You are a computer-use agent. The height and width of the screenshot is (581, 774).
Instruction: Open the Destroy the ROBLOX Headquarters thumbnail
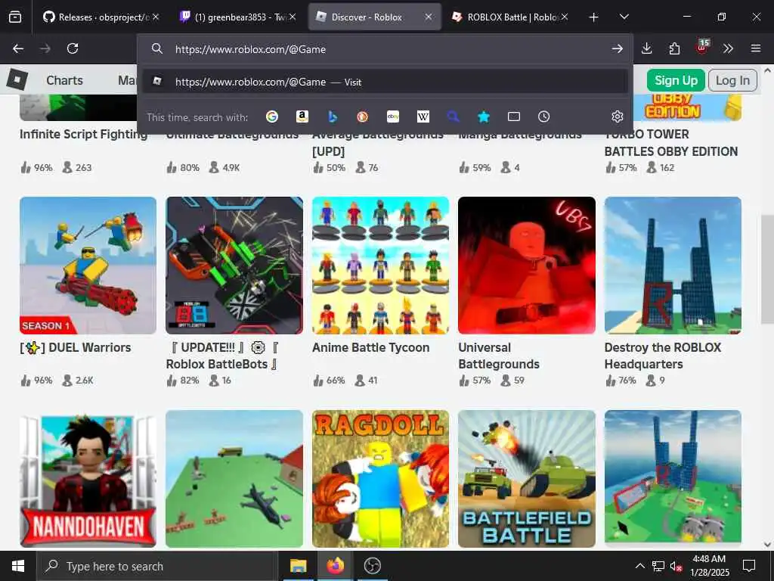pos(673,266)
